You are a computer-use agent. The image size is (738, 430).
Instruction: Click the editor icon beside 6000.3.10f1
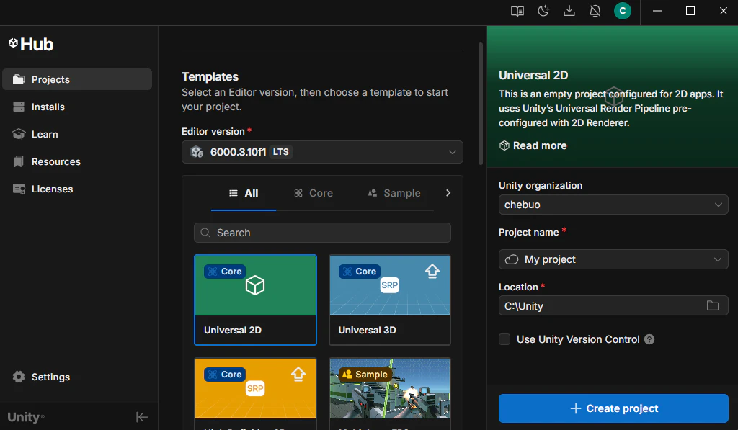197,152
